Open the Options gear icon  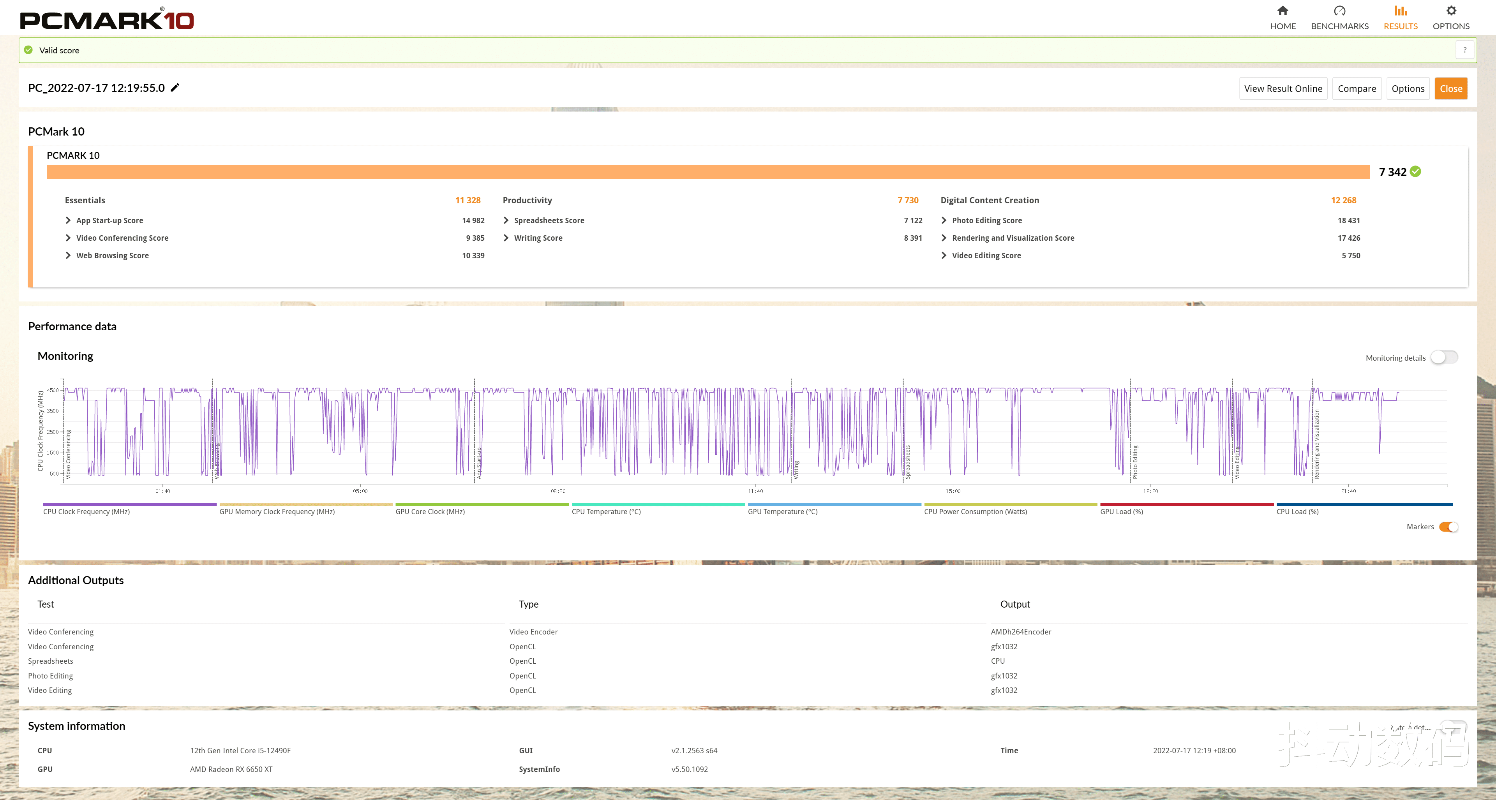[x=1451, y=11]
